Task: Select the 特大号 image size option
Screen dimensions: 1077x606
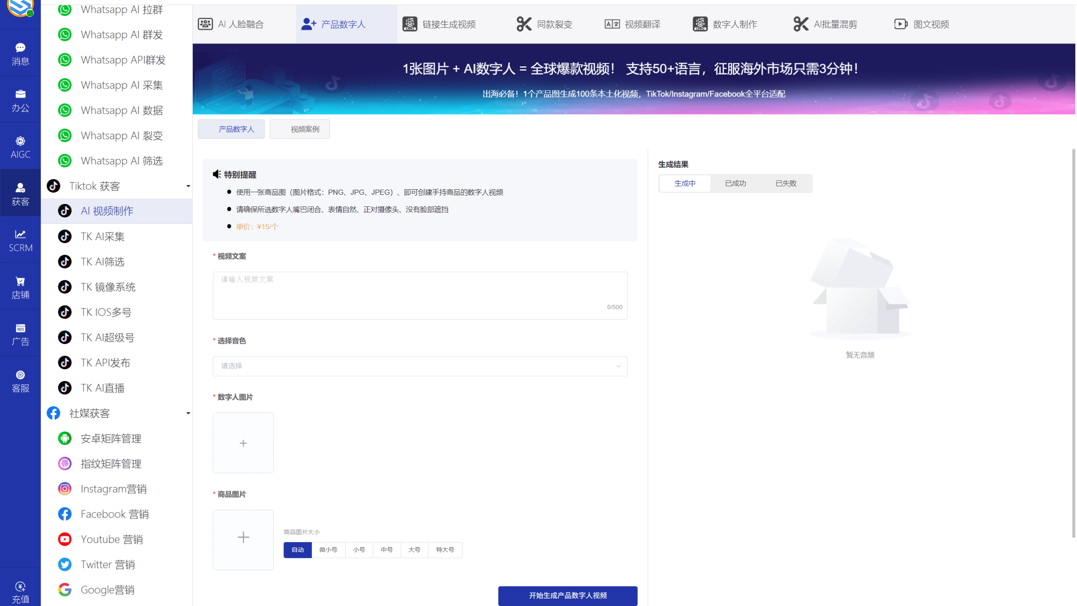Action: pyautogui.click(x=445, y=550)
